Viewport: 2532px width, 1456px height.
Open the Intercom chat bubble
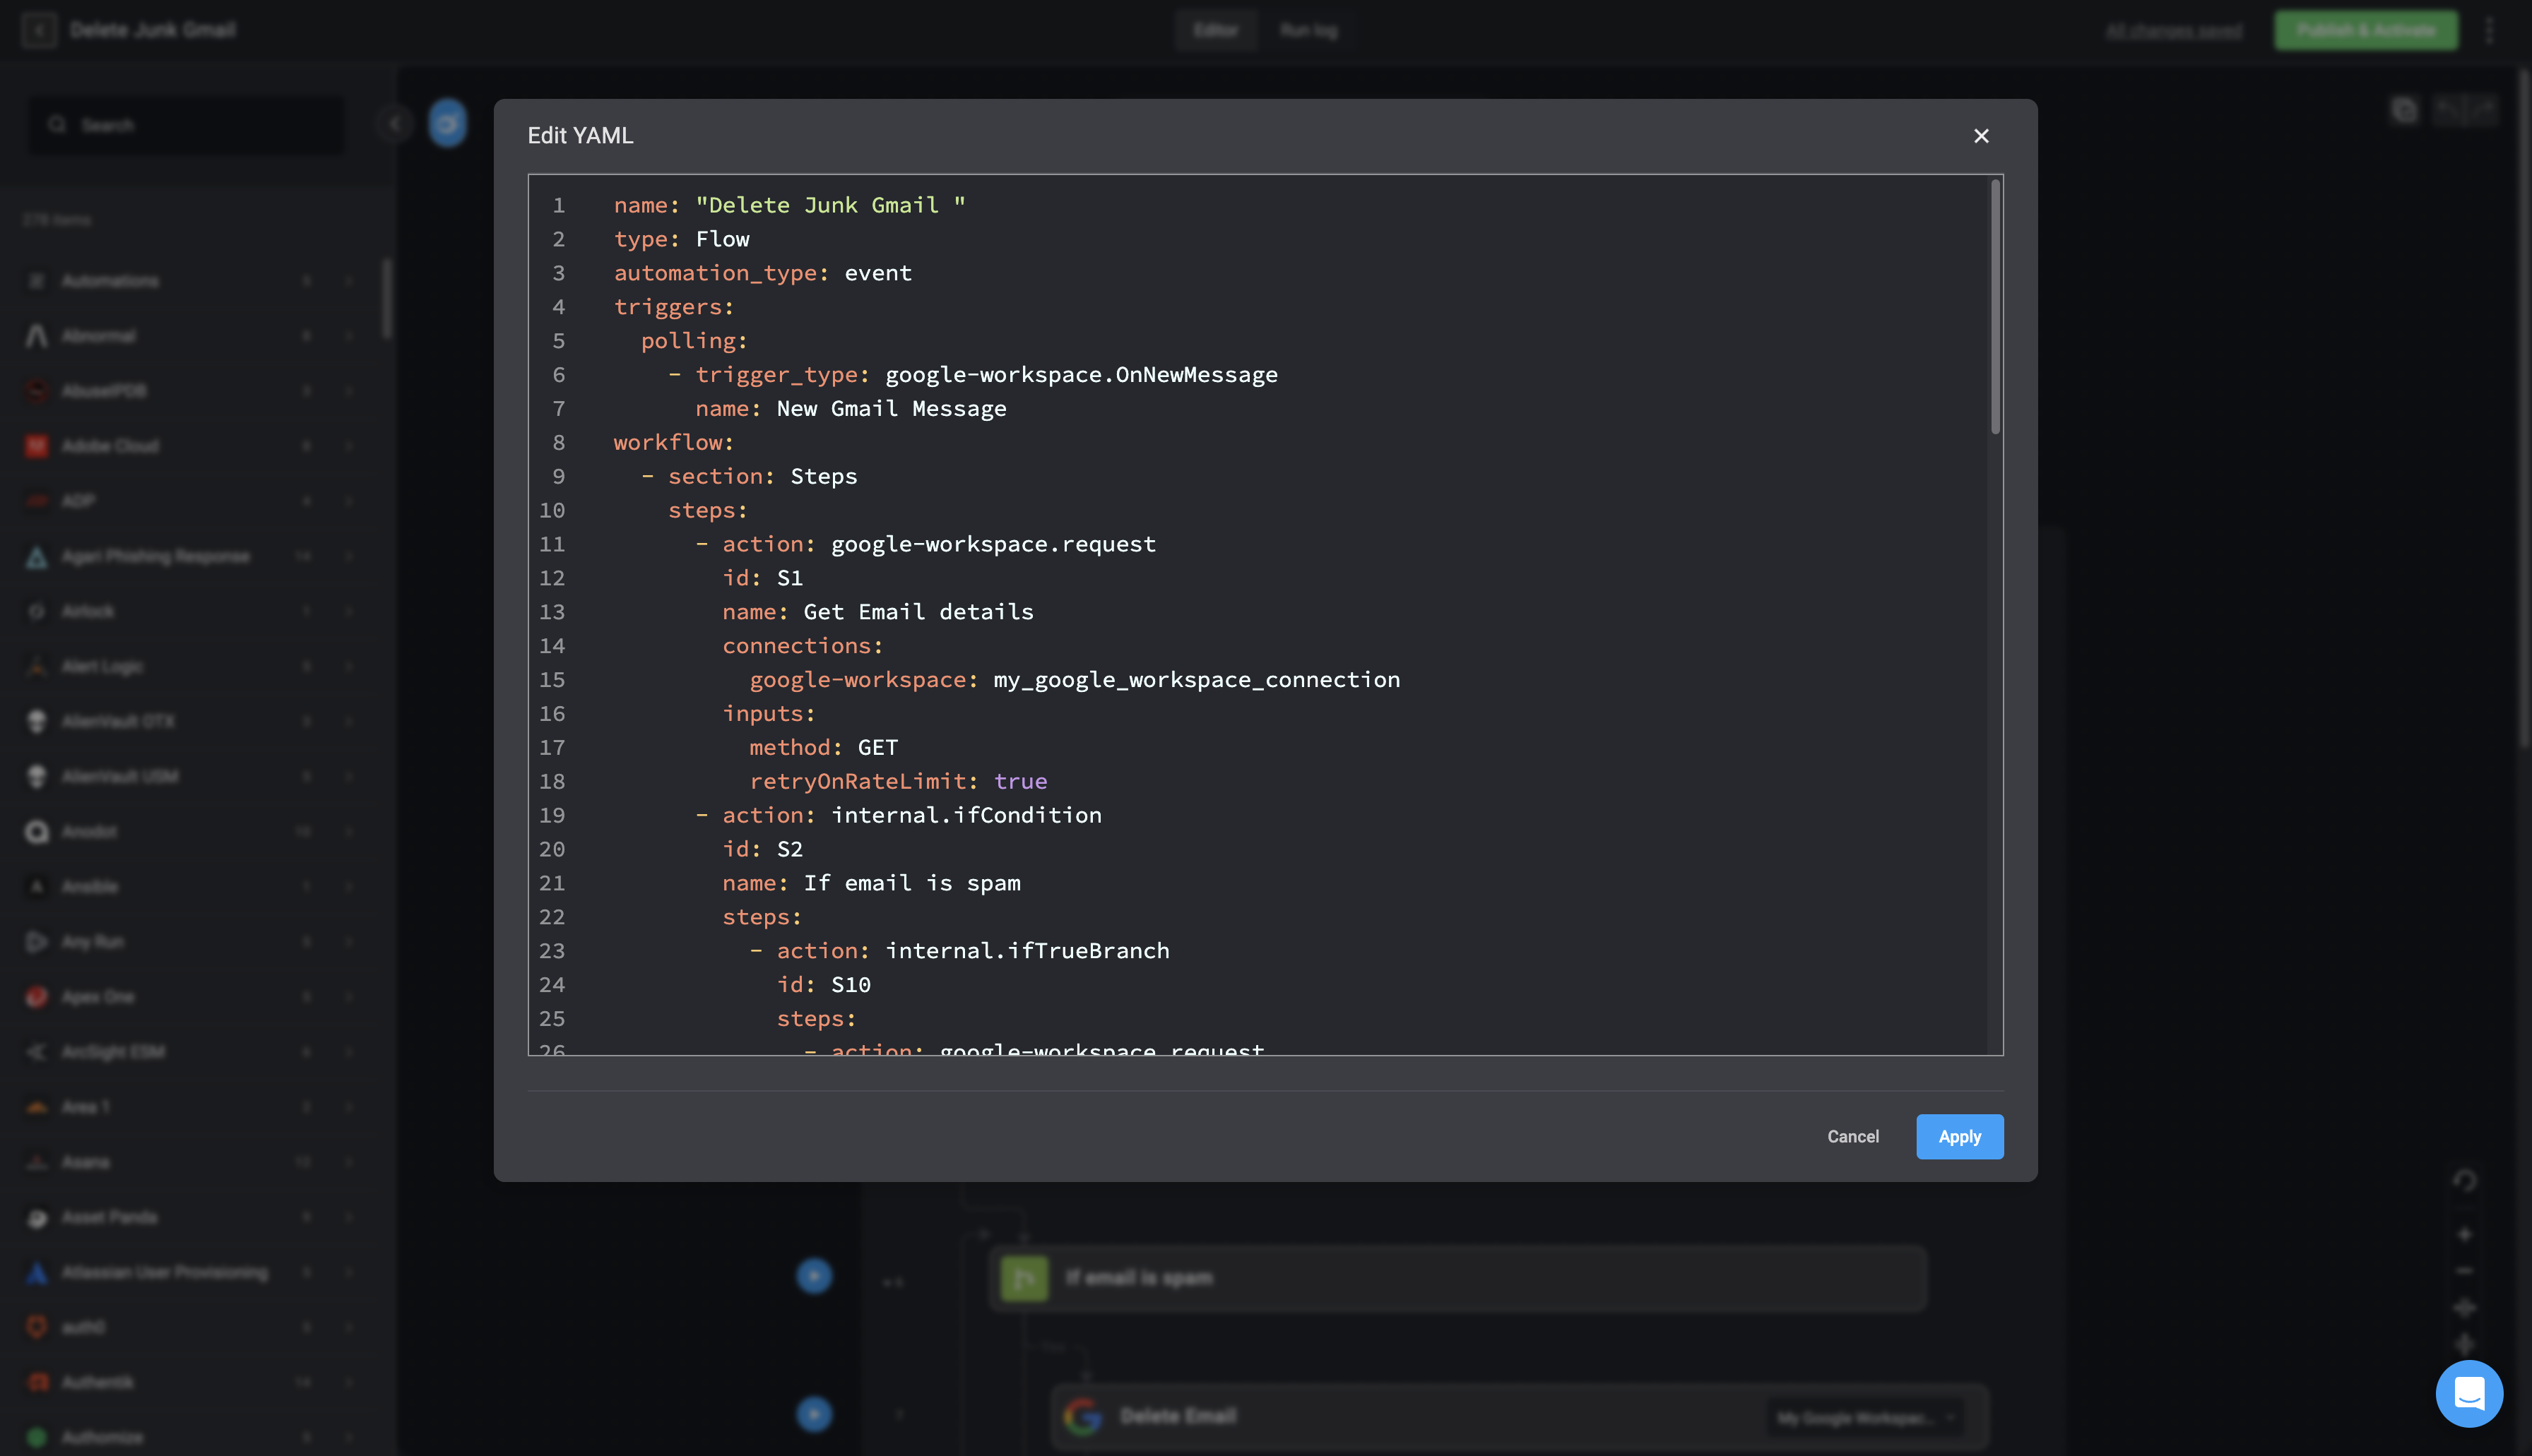[2469, 1393]
